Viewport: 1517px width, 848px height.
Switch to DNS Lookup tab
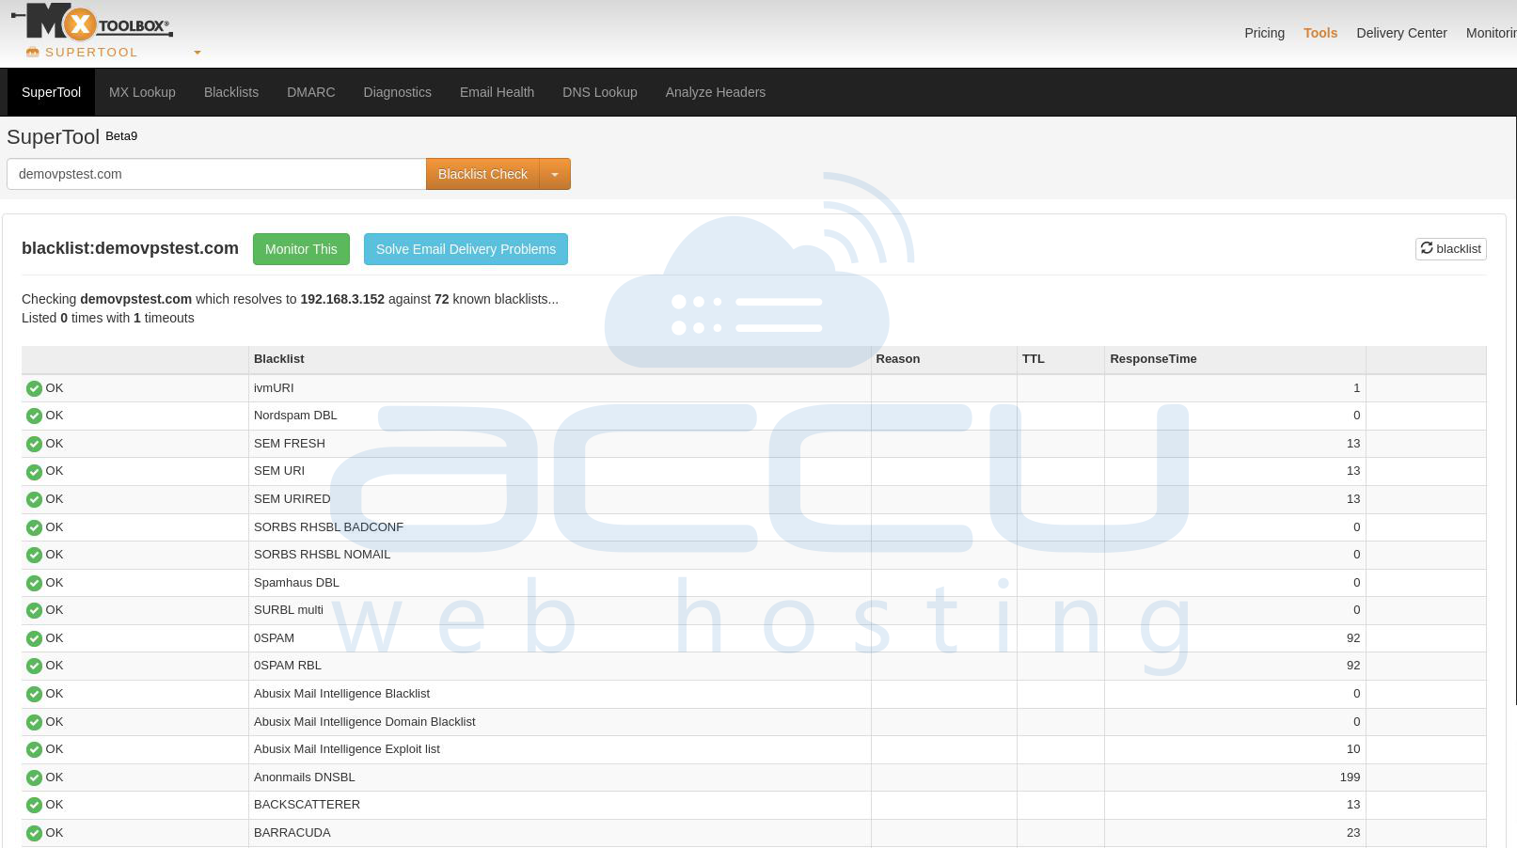click(x=600, y=92)
